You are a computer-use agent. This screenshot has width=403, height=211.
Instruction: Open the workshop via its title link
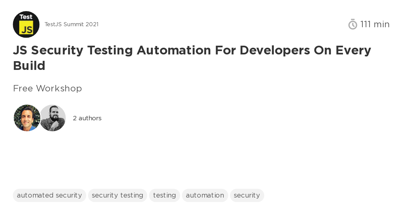pos(192,58)
